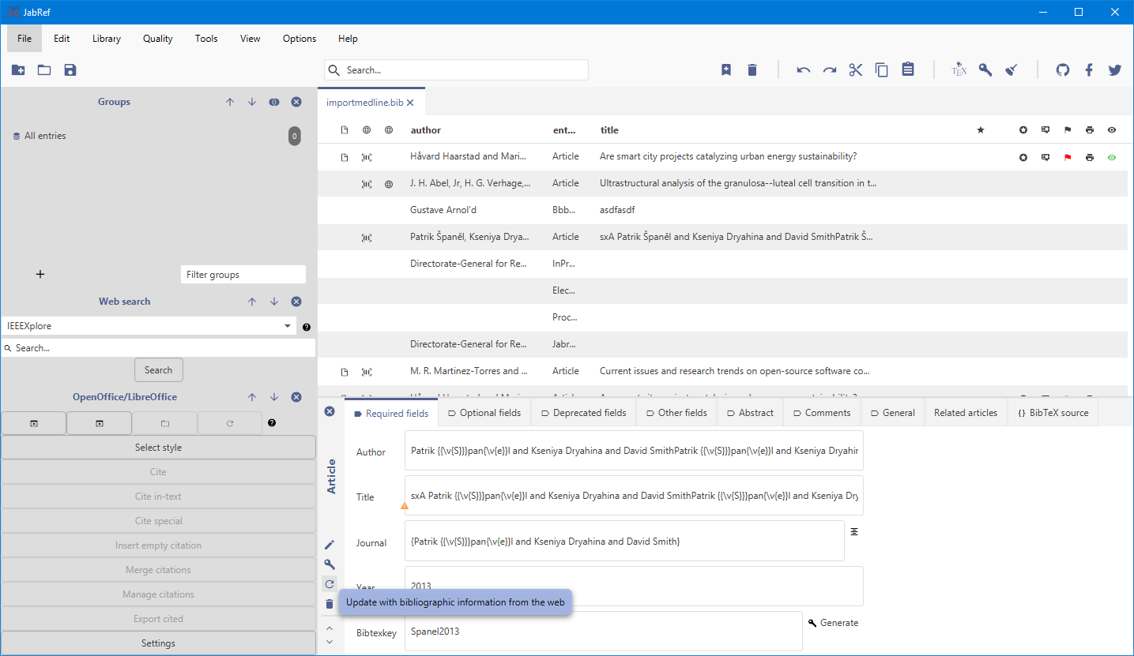Viewport: 1134px width, 656px height.
Task: Toggle quality icon on Haarstad entry
Action: pos(1045,157)
